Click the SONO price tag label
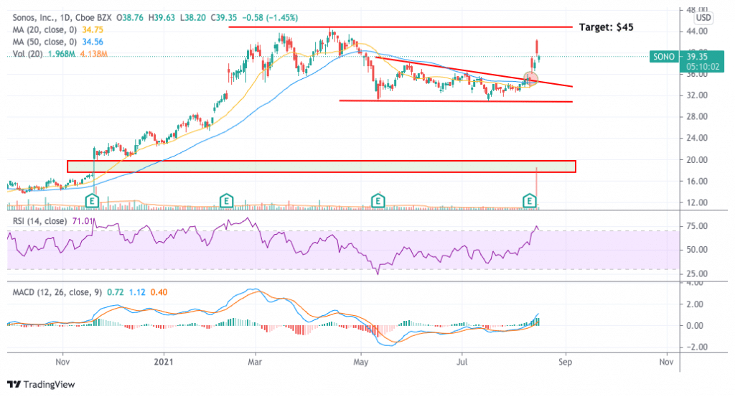The width and height of the screenshot is (735, 397). (664, 57)
